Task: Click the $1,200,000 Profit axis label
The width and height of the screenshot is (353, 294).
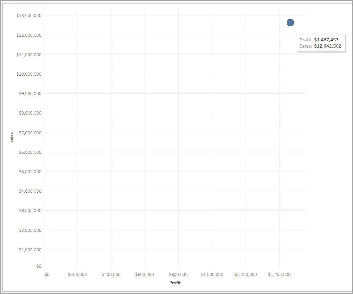Action: pyautogui.click(x=246, y=275)
